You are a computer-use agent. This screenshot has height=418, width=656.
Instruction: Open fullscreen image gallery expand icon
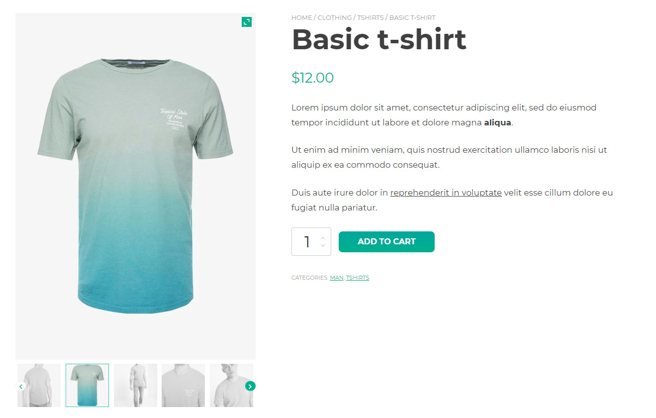pos(247,22)
